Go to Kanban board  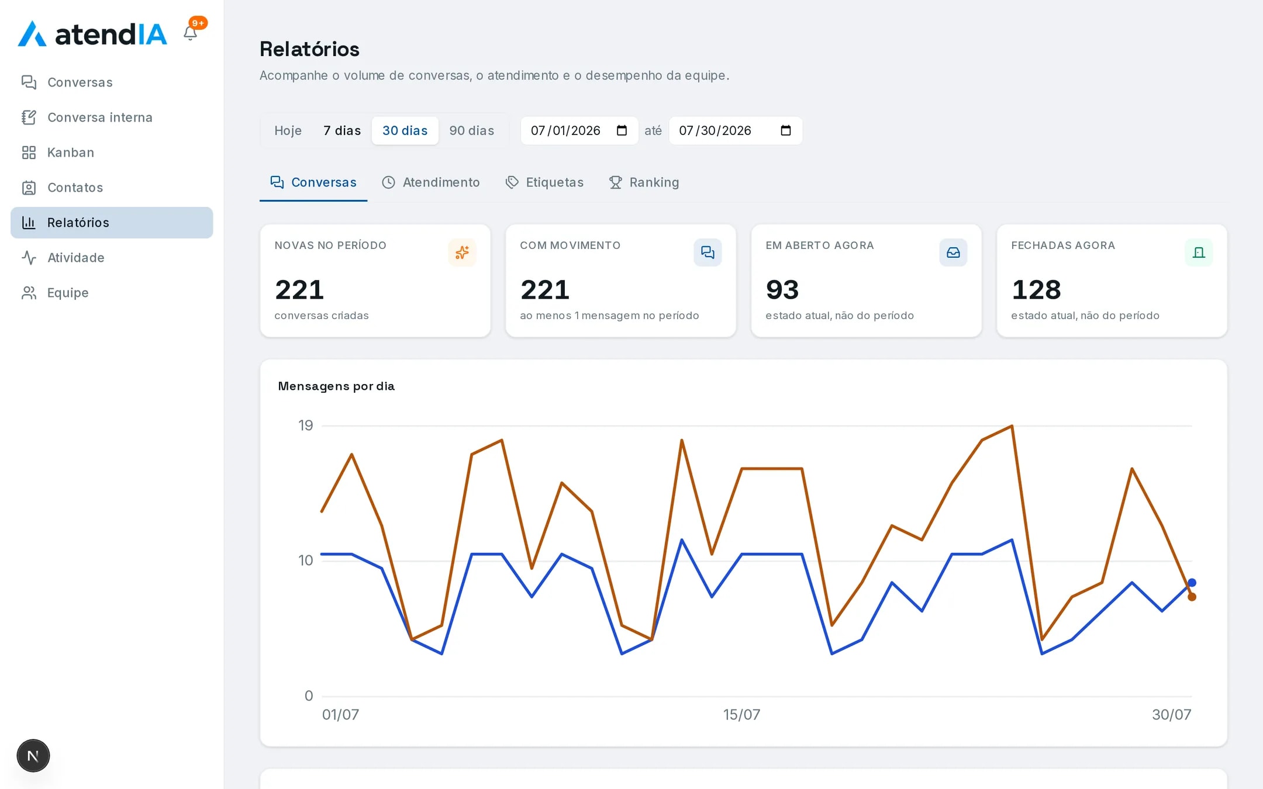coord(112,153)
